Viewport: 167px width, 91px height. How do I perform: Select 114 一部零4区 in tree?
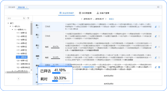(22, 43)
